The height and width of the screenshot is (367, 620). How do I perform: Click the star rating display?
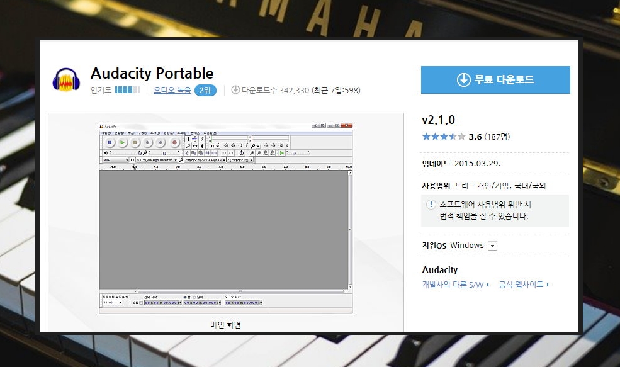pos(444,137)
